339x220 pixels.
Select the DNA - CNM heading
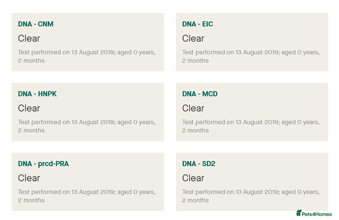(x=36, y=24)
